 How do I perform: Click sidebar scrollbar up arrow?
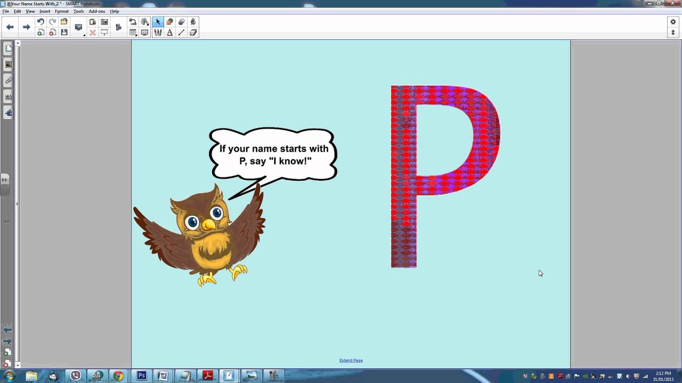18,43
